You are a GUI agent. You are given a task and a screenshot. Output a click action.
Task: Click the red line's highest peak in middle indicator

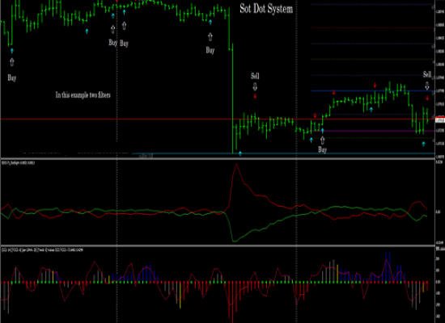tap(236, 164)
